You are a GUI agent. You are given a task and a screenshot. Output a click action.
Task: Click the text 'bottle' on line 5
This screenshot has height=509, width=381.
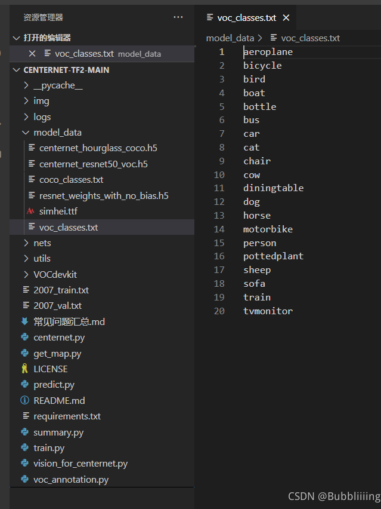pos(260,106)
